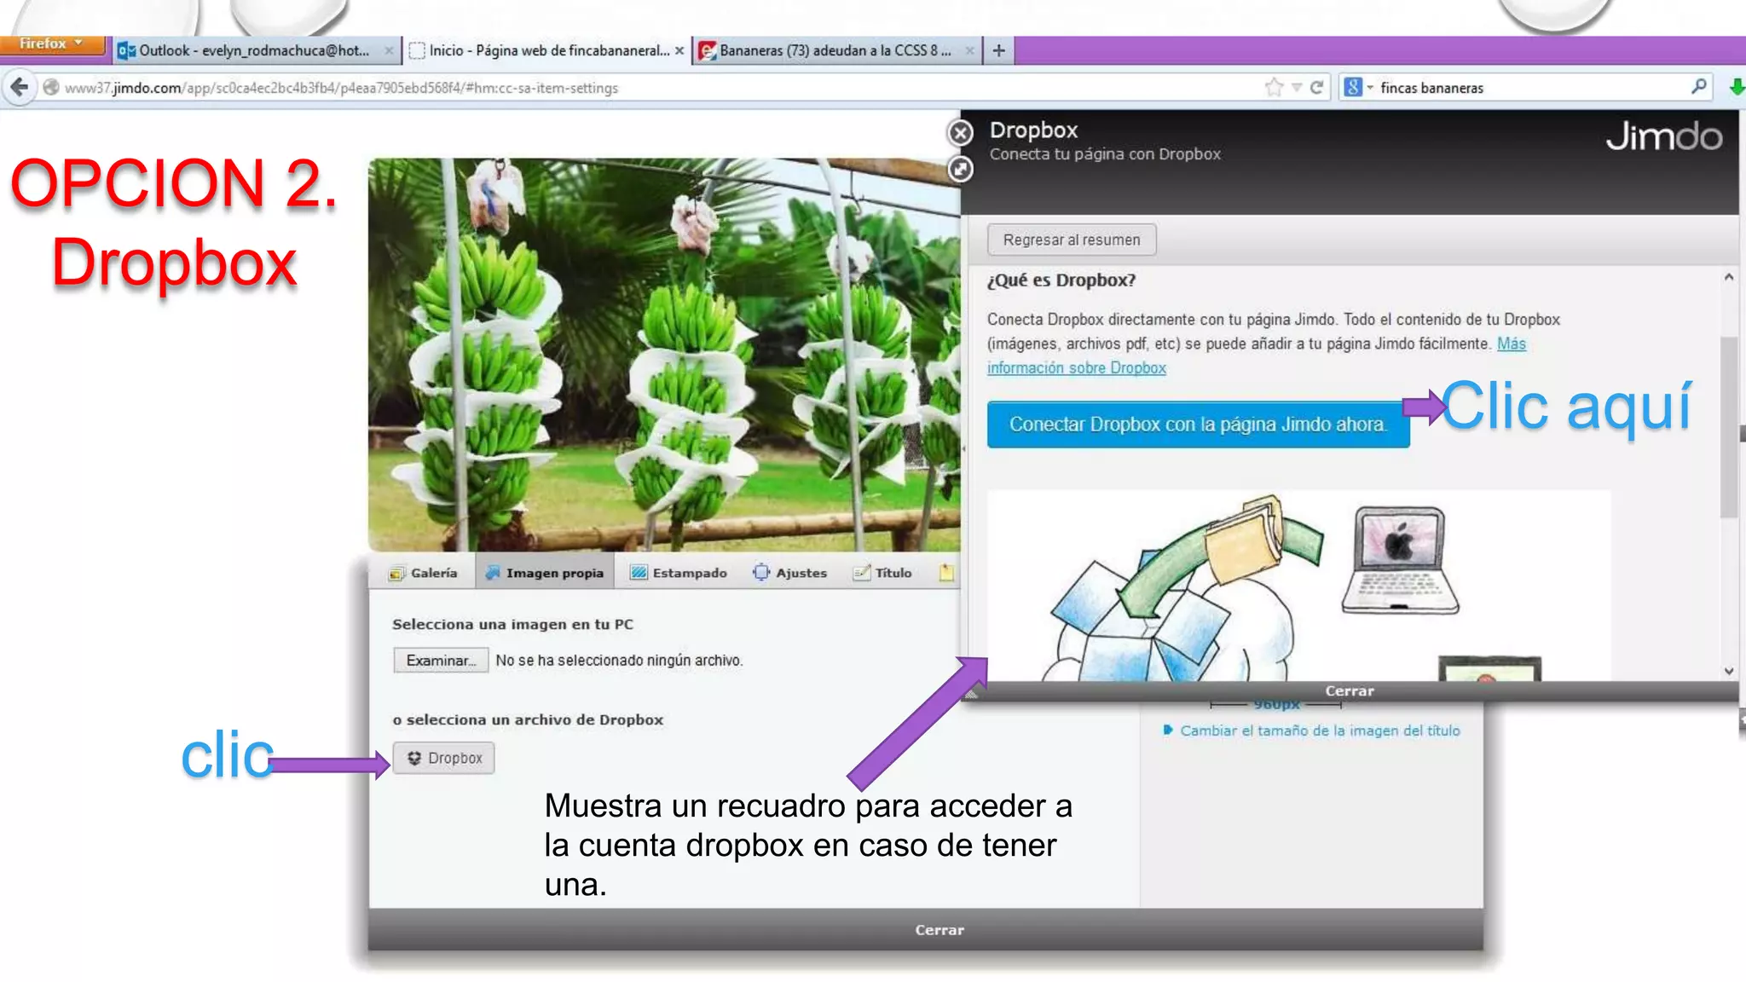Click Conectar Dropbox con la página Jimdo ahora
1746x982 pixels.
point(1198,425)
